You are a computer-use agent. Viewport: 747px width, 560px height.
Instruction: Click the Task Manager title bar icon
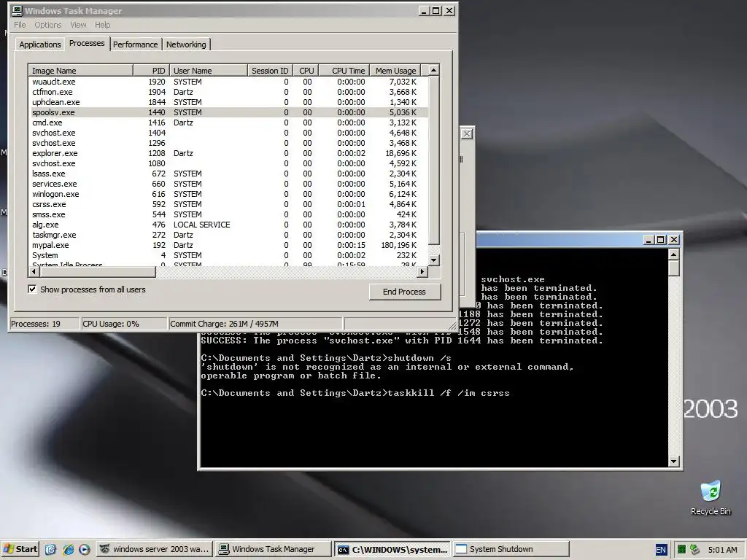18,10
